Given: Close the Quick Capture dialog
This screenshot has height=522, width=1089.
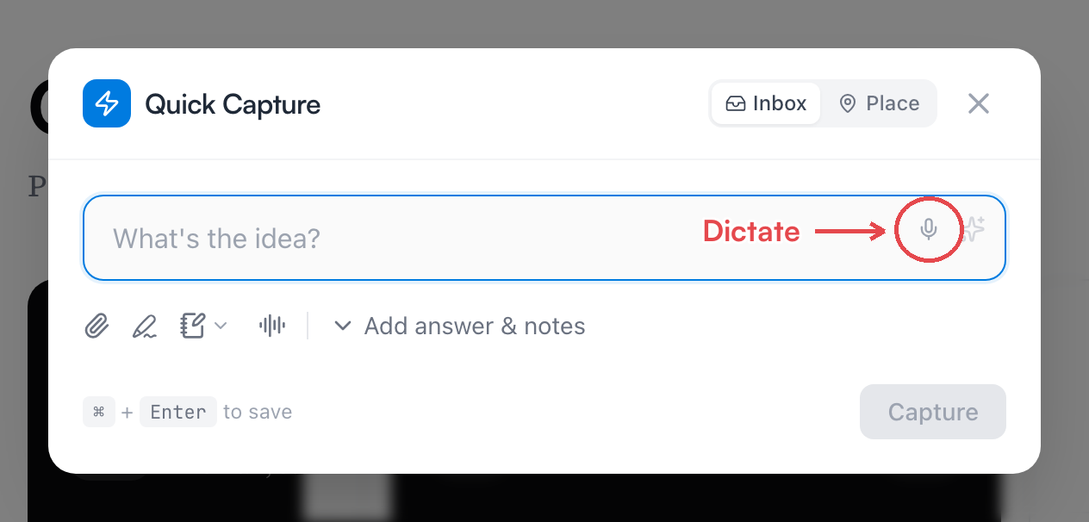Looking at the screenshot, I should (x=978, y=103).
